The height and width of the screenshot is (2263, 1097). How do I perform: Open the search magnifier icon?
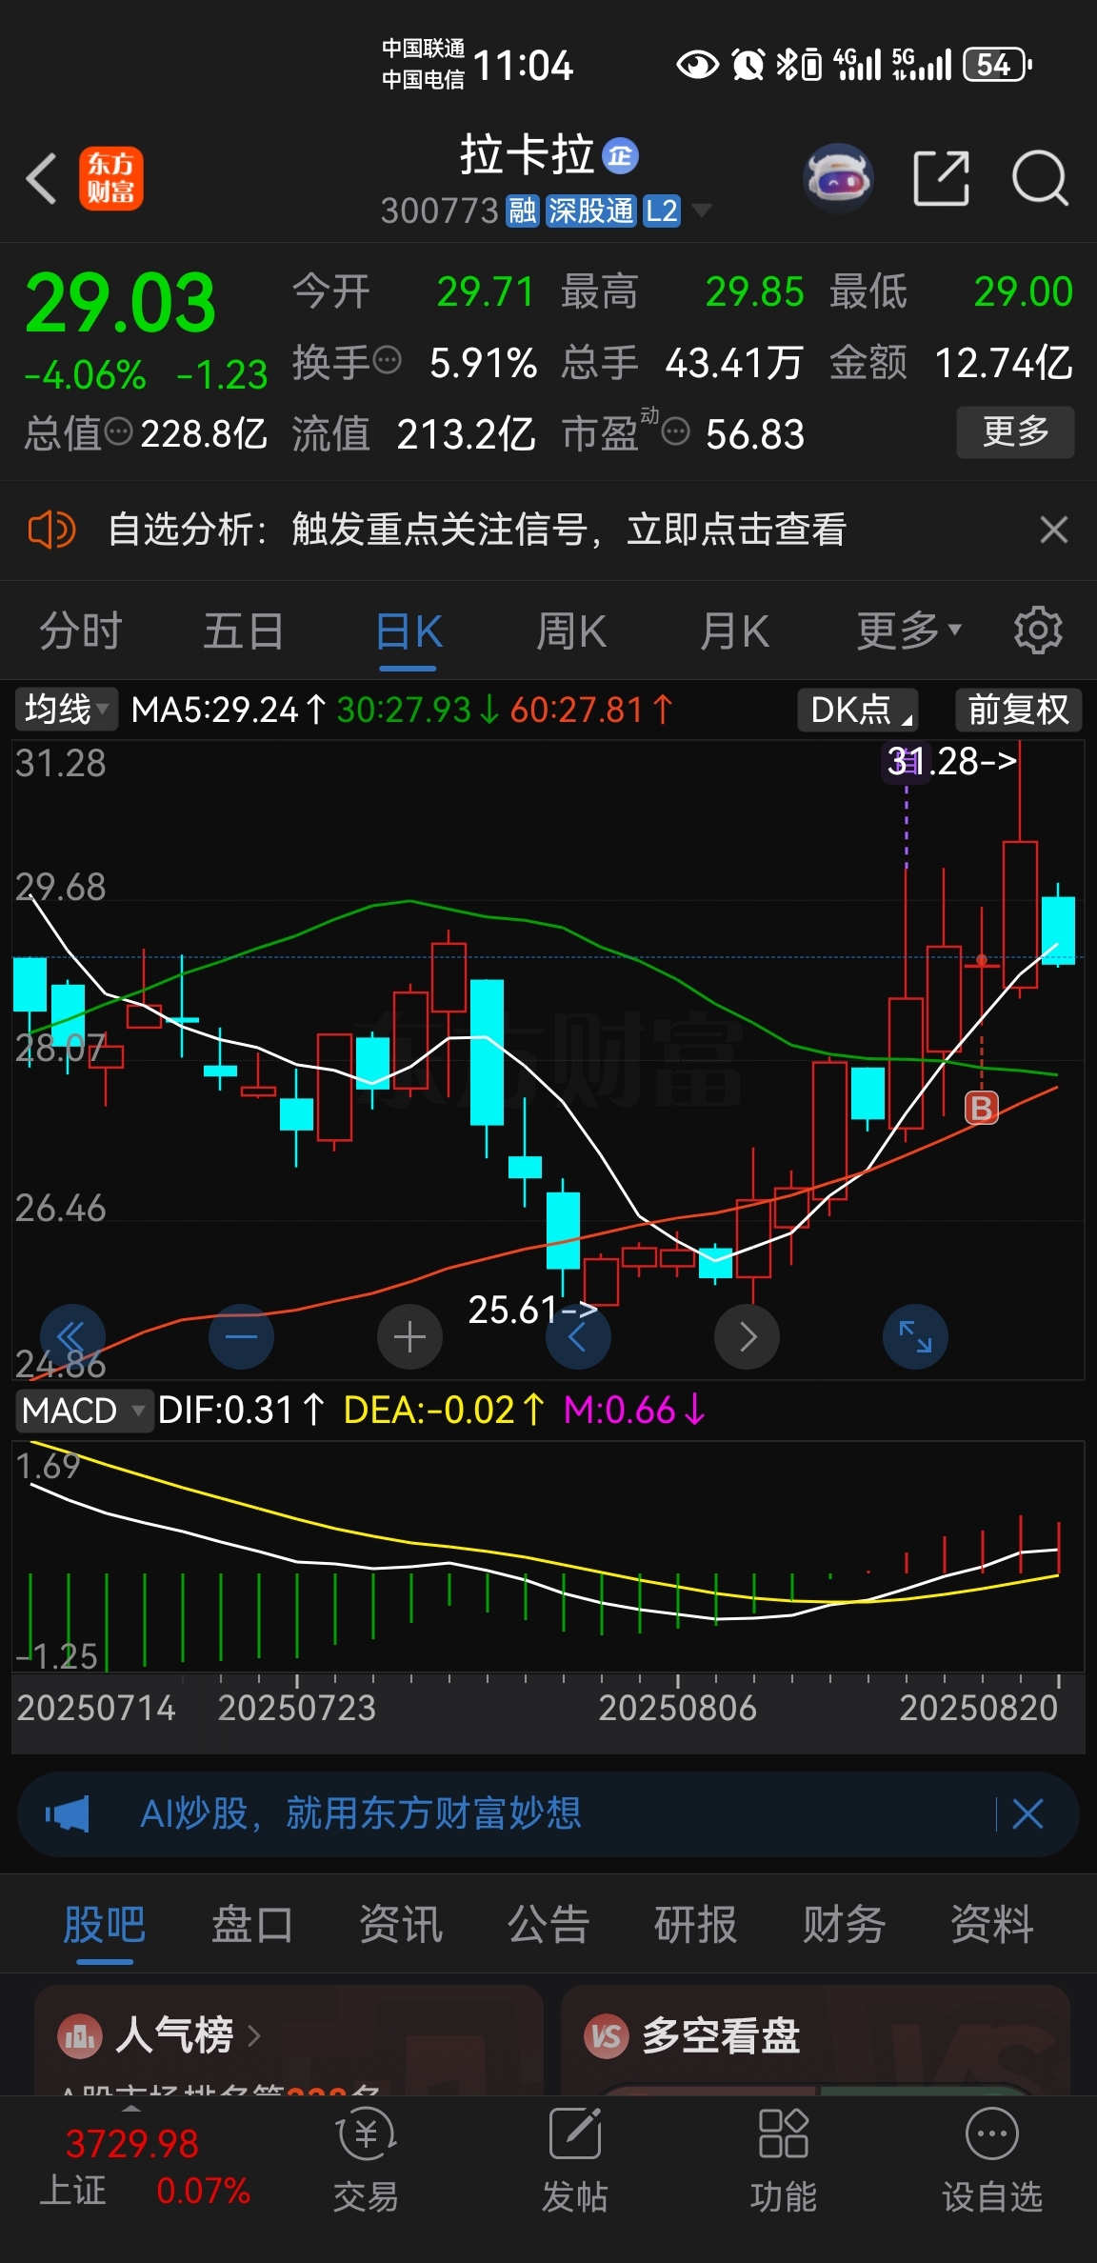(1040, 178)
